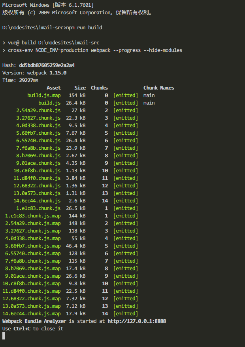Click the 4.0d338.chunk.js.map filename
This screenshot has width=245, height=347.
[x=33, y=238]
